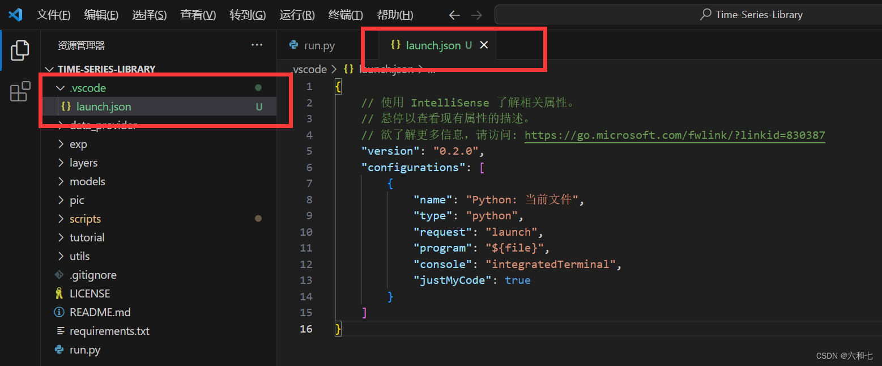Screen dimensions: 882x366
Task: Click the "${file}" program value
Action: tap(515, 248)
